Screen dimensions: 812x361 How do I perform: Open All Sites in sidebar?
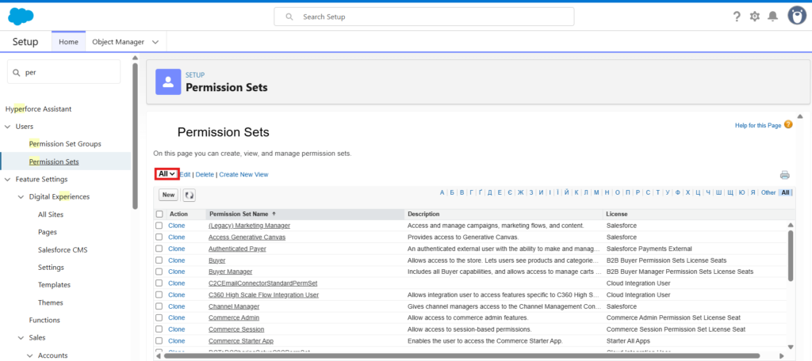pos(51,215)
